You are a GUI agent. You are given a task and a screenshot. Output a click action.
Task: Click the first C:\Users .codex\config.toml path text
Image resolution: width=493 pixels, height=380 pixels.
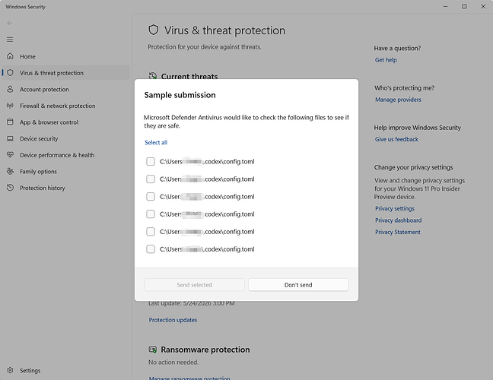coord(207,161)
